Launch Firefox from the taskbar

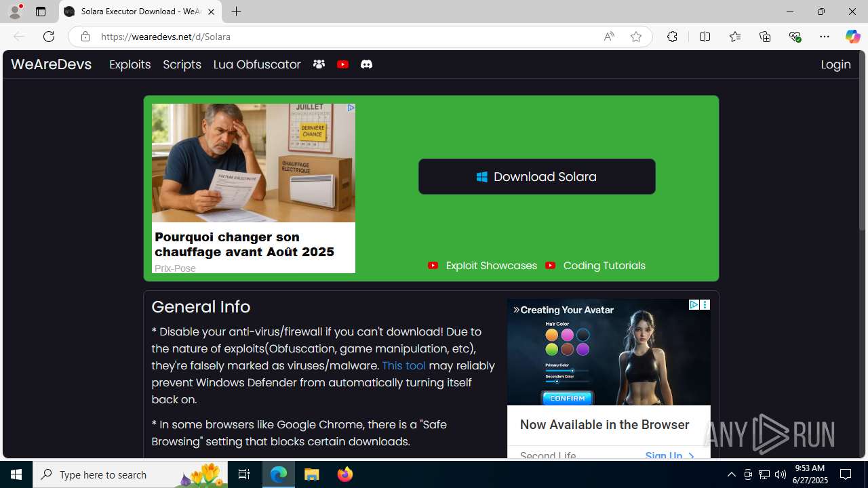[345, 474]
